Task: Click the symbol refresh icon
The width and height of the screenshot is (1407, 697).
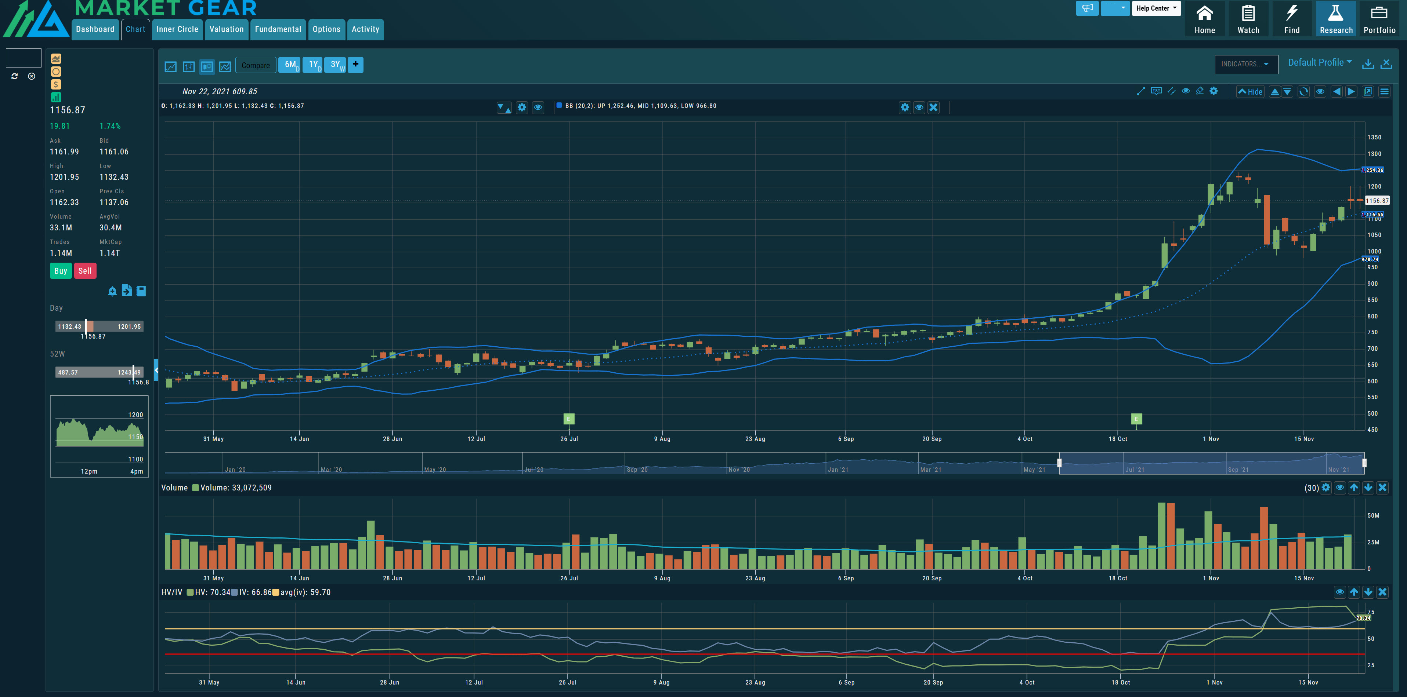Action: click(15, 76)
